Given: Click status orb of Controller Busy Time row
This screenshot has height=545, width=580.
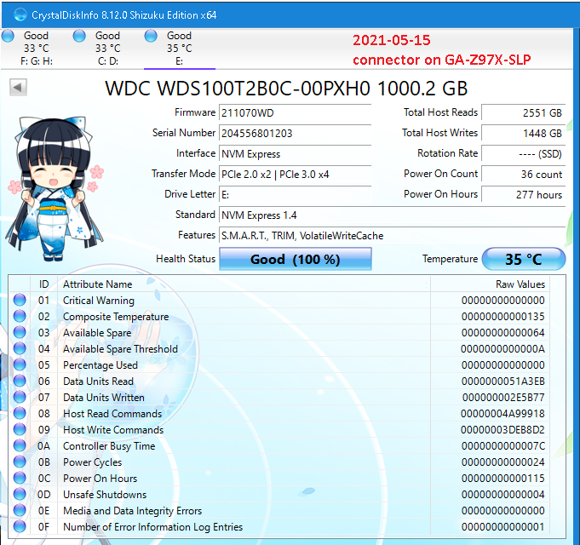Looking at the screenshot, I should click(20, 445).
